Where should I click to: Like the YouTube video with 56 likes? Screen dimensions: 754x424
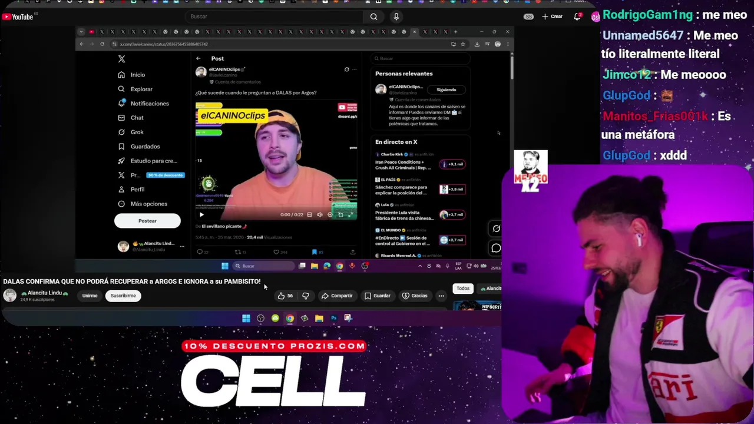tap(286, 296)
